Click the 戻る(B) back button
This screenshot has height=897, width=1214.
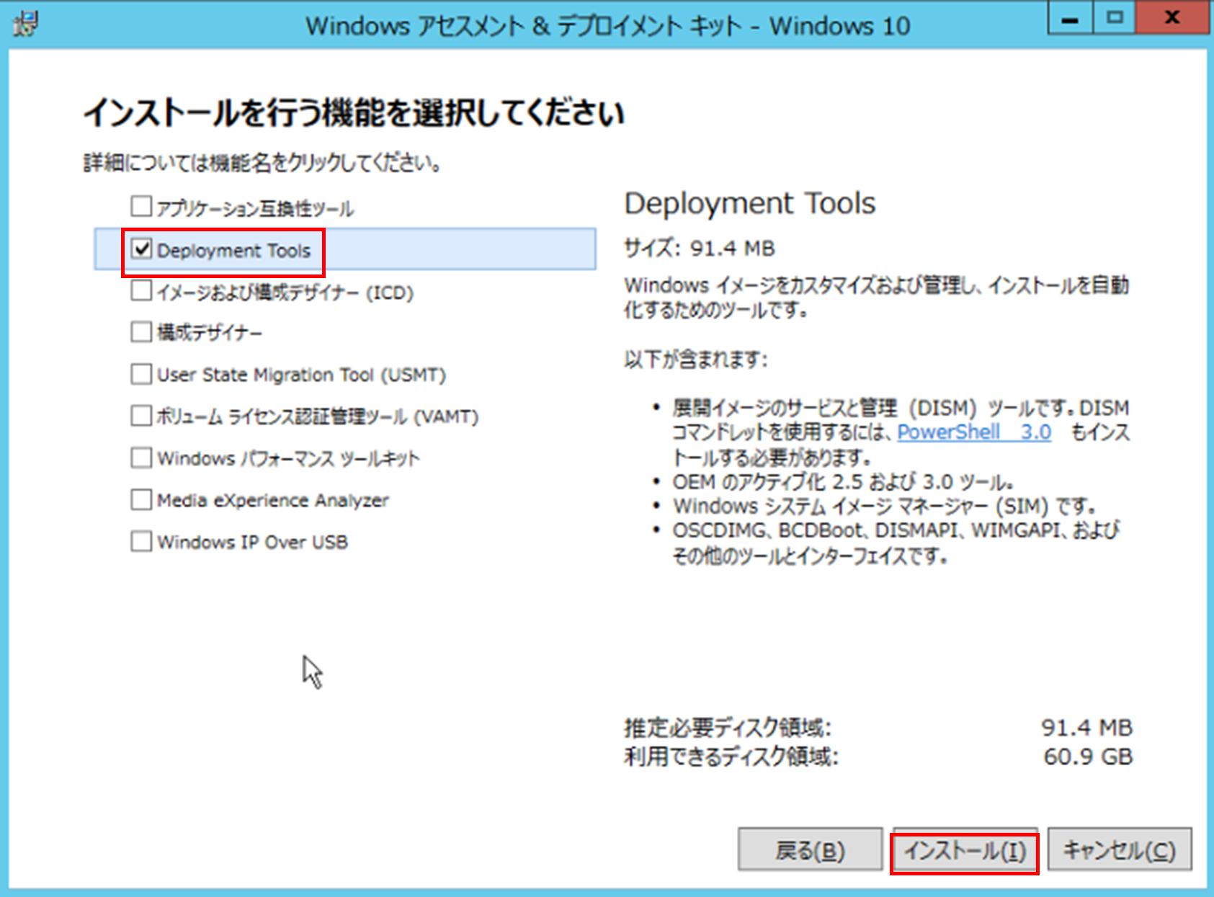click(x=811, y=851)
